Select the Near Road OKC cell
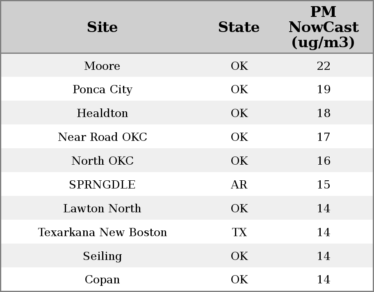This screenshot has height=292, width=374. (102, 137)
